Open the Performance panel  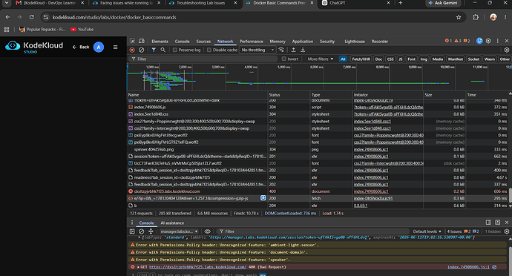click(x=251, y=41)
